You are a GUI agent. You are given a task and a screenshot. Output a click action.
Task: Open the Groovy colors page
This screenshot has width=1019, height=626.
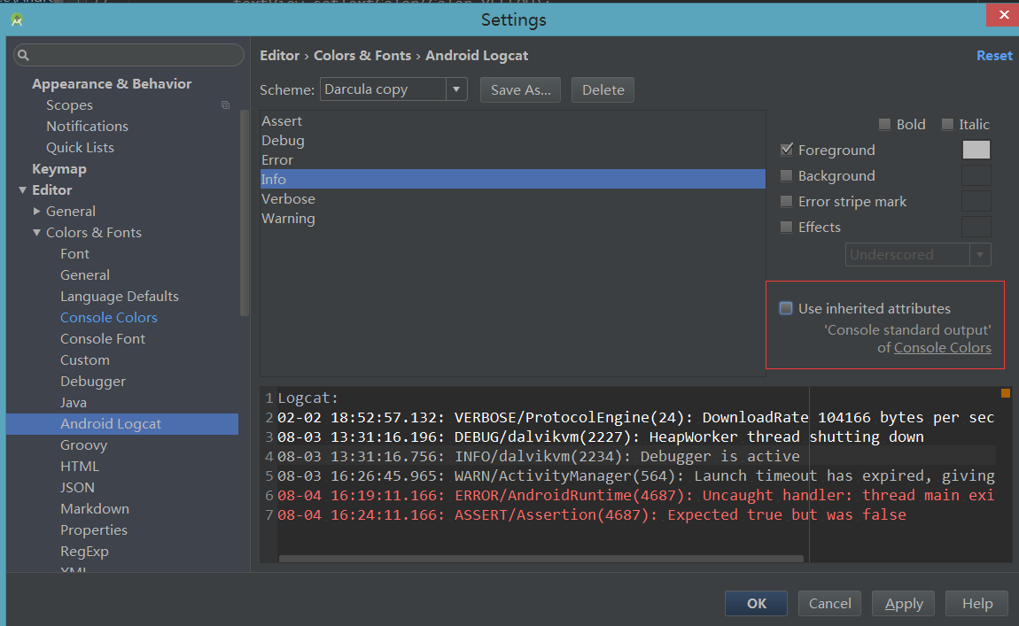[x=83, y=444]
